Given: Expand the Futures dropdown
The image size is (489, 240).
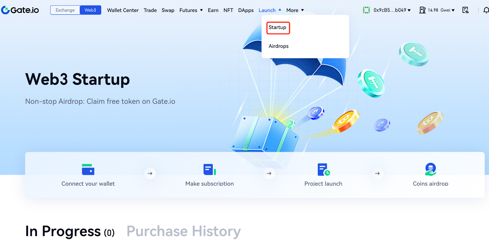Looking at the screenshot, I should coord(191,10).
